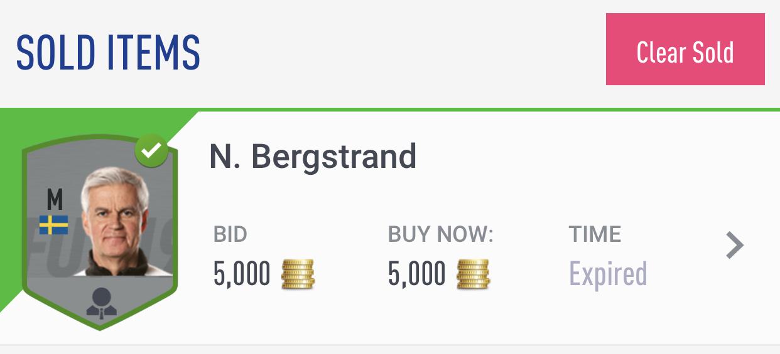Click the M manager label on card
Viewport: 780px width, 354px height.
click(x=55, y=200)
